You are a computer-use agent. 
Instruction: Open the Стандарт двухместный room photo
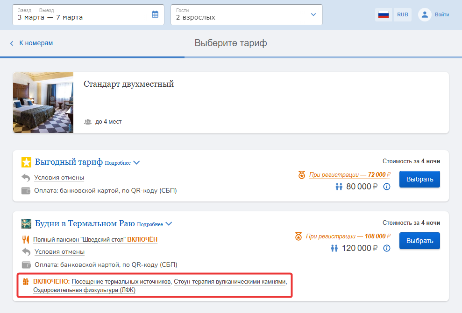click(43, 103)
